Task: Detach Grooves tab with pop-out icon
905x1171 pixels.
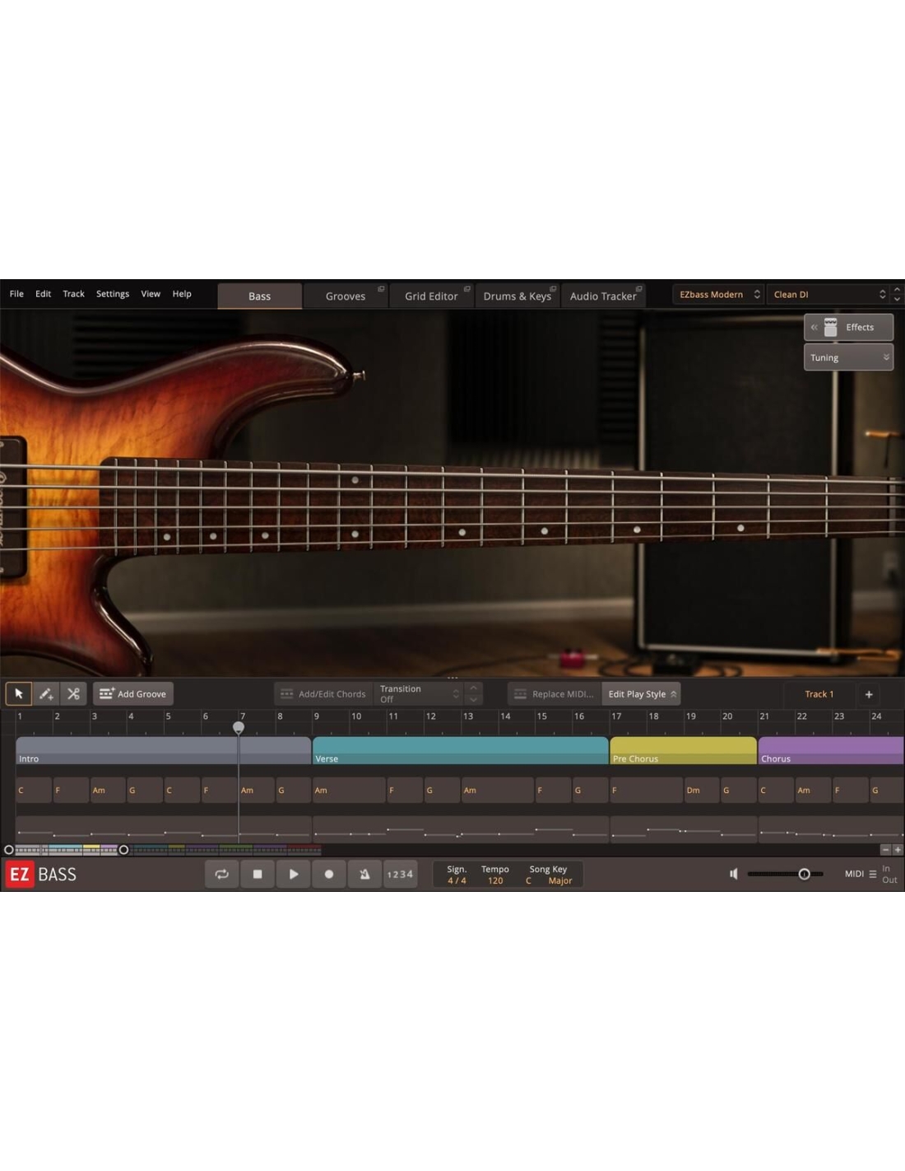Action: [x=381, y=289]
